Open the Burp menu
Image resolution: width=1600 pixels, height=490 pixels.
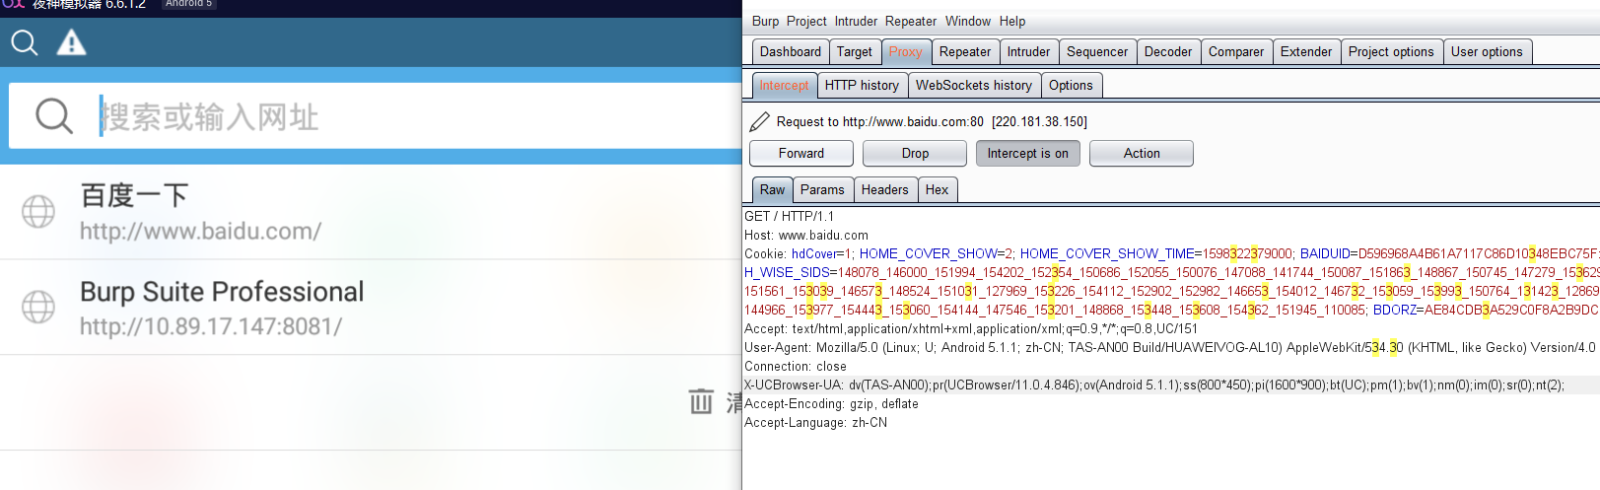tap(765, 21)
